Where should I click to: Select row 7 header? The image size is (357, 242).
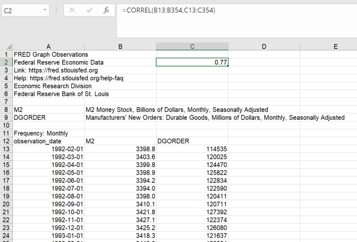click(x=6, y=102)
